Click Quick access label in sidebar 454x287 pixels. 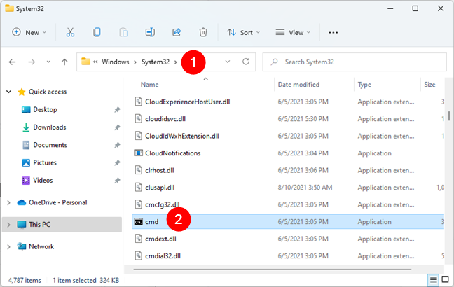point(48,92)
